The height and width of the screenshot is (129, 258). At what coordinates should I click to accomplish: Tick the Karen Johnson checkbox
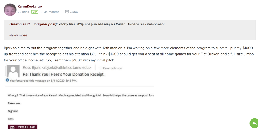[x=101, y=68]
